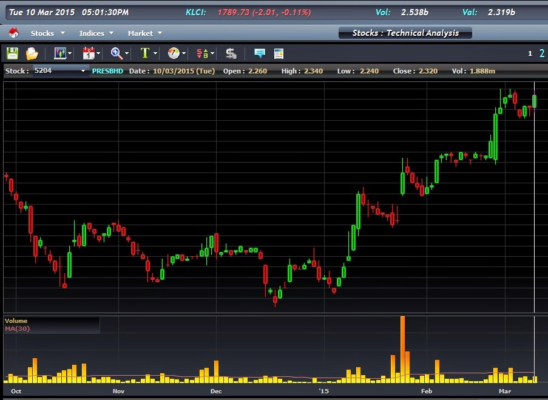Click the stock Vol 1.888m value
The height and width of the screenshot is (400, 548).
[x=482, y=71]
